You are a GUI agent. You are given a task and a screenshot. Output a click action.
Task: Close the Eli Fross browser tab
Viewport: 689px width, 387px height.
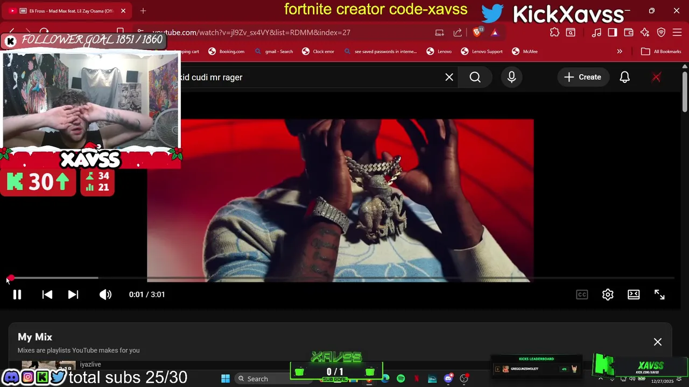click(123, 11)
